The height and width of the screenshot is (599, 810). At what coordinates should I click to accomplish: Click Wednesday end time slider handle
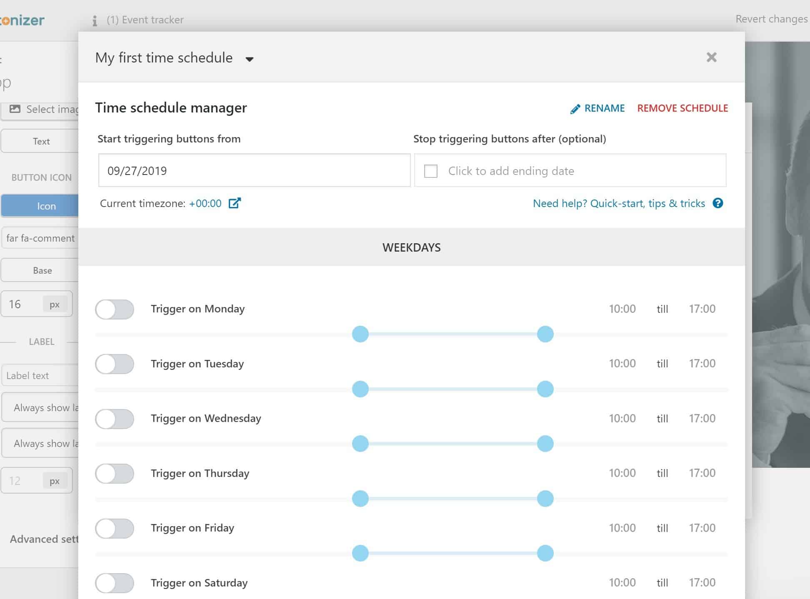click(545, 444)
